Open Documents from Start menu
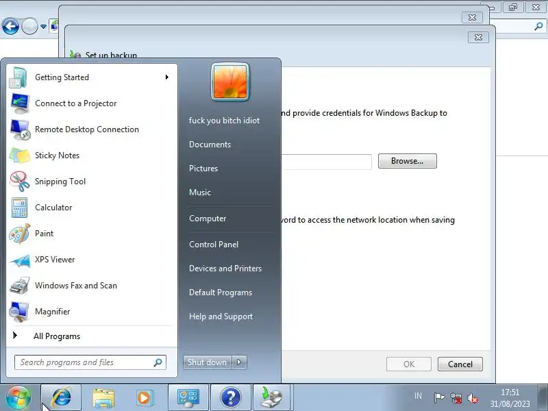548x411 pixels. (210, 145)
